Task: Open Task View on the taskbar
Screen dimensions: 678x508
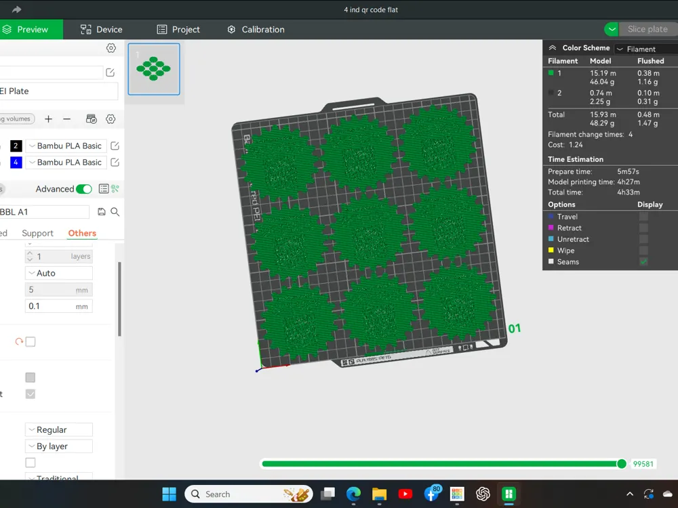Action: pyautogui.click(x=327, y=494)
